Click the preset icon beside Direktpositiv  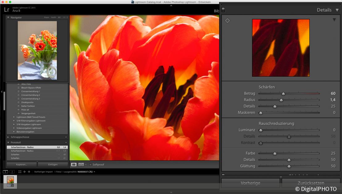click(x=19, y=103)
